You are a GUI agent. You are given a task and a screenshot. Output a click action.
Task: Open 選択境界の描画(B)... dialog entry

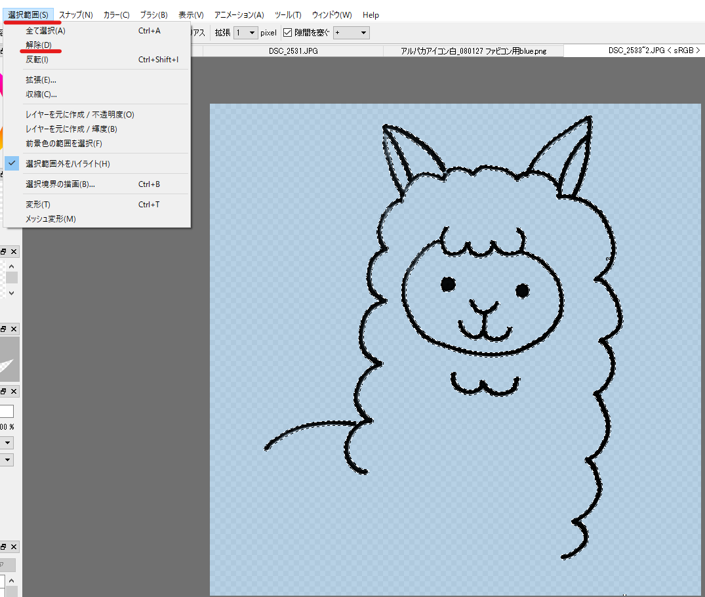point(97,184)
